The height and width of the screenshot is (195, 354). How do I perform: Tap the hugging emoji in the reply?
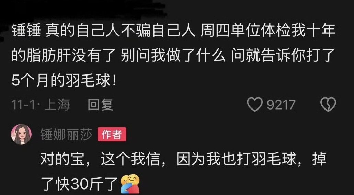coord(130,184)
